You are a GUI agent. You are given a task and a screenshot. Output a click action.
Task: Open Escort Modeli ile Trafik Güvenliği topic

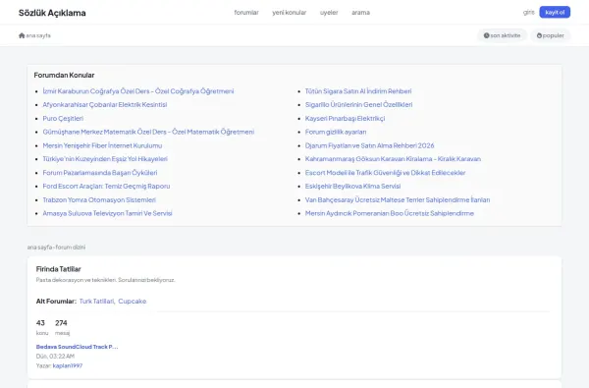click(386, 173)
